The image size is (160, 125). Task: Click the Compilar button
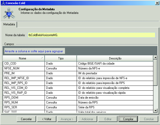(x=128, y=119)
